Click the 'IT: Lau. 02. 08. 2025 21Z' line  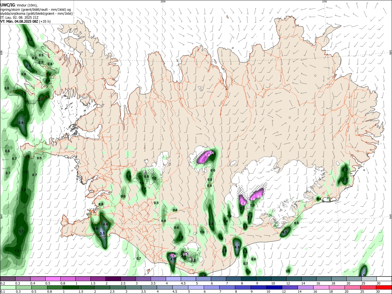[19, 17]
